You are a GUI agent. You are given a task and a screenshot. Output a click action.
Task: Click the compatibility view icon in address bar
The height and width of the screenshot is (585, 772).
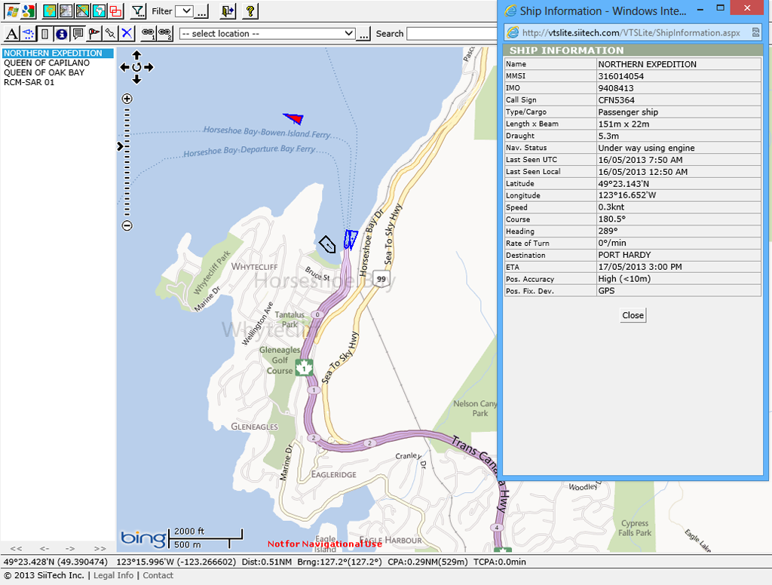[755, 32]
